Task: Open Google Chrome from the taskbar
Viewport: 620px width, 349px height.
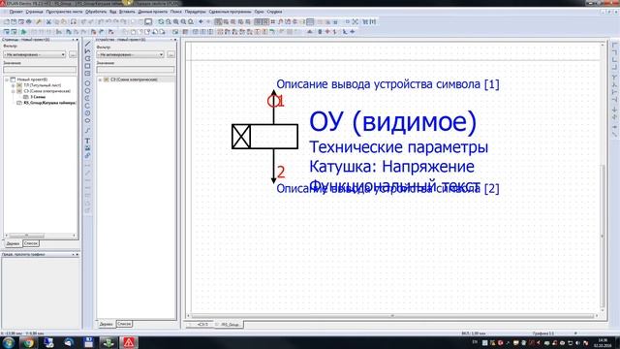Action: (x=28, y=342)
